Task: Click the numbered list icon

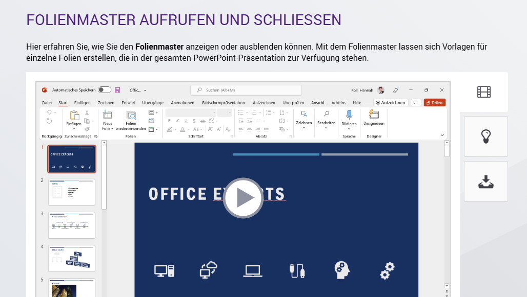Action: 254,112
